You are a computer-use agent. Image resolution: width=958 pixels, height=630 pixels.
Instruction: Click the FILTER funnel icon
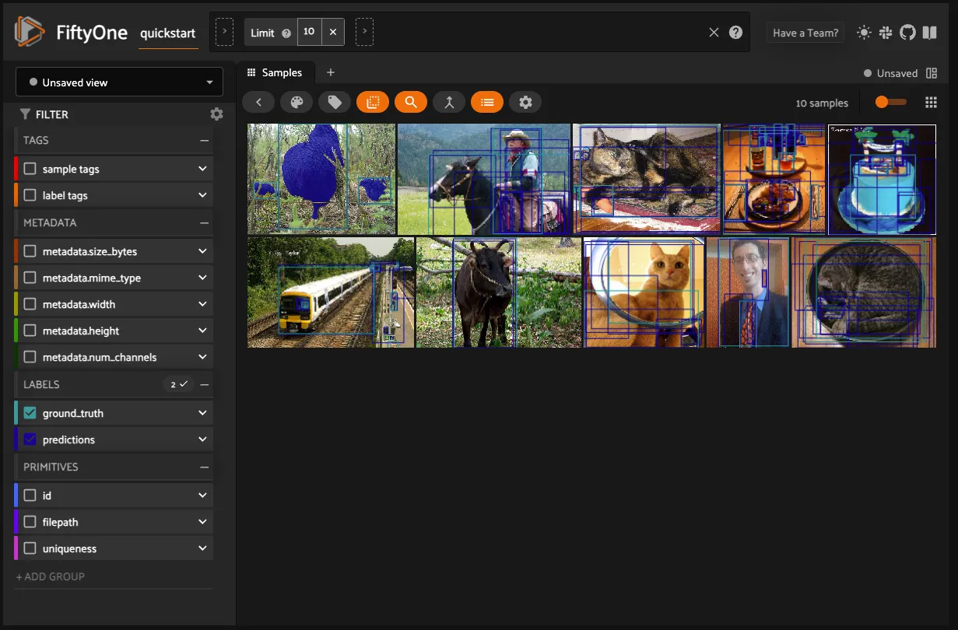click(26, 114)
